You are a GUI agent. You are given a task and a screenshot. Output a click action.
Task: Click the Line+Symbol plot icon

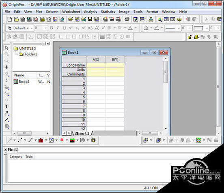click(x=30, y=140)
